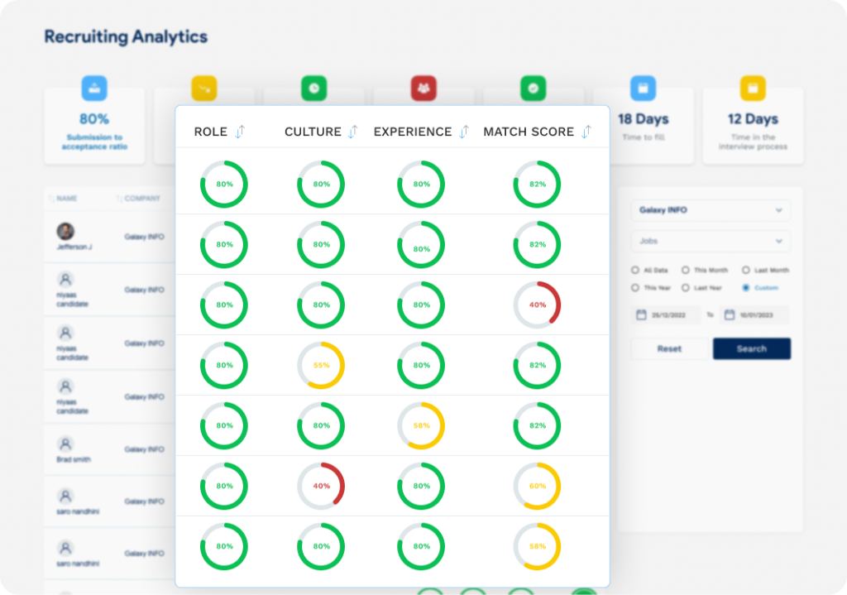The height and width of the screenshot is (595, 847).
Task: Open the Galaxy INFO company dropdown
Action: tap(711, 210)
